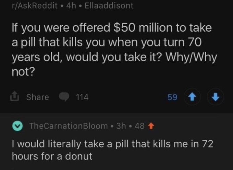The height and width of the screenshot is (170, 233).
Task: Tap the comment text about 72 hours
Action: 112,150
